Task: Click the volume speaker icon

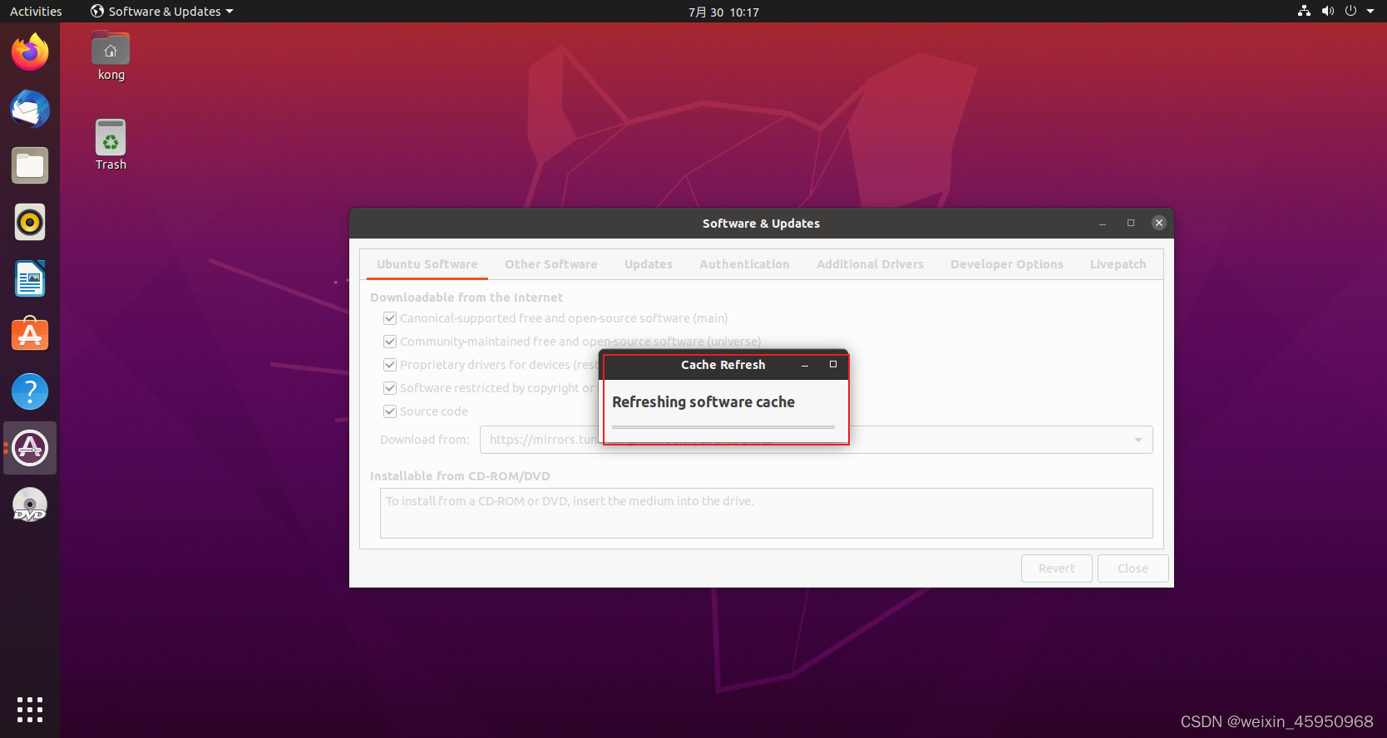Action: point(1327,11)
